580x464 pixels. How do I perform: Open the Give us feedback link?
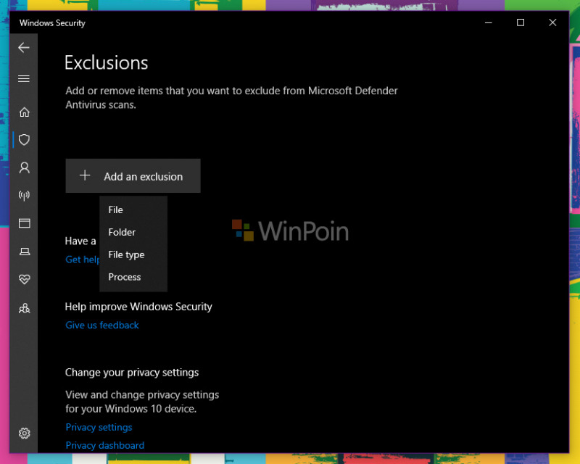point(102,325)
